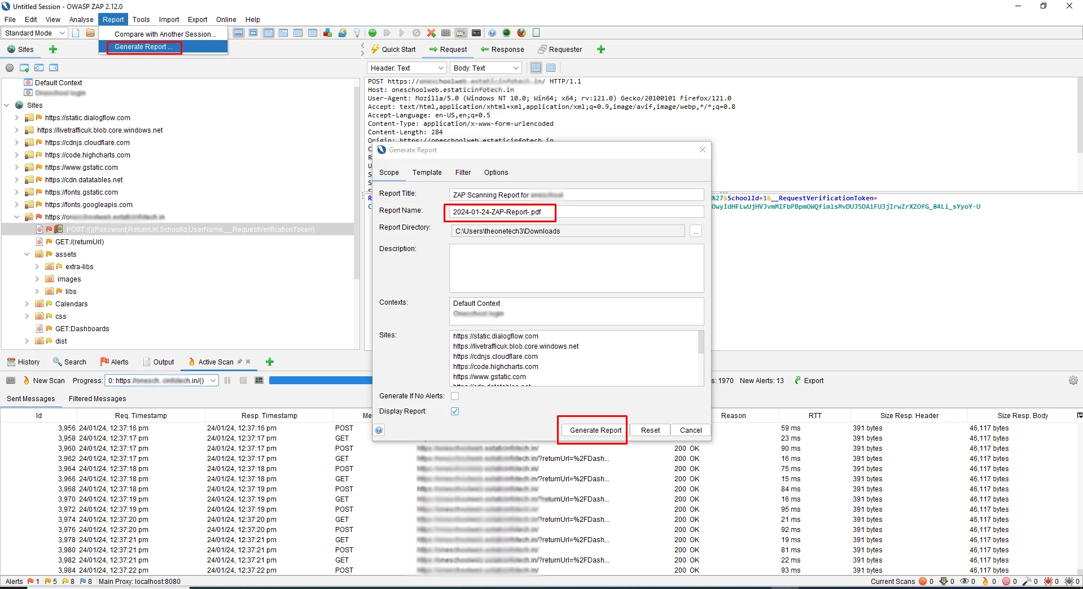The height and width of the screenshot is (589, 1083).
Task: Open the Alerts tab in bottom panel
Action: click(x=115, y=362)
